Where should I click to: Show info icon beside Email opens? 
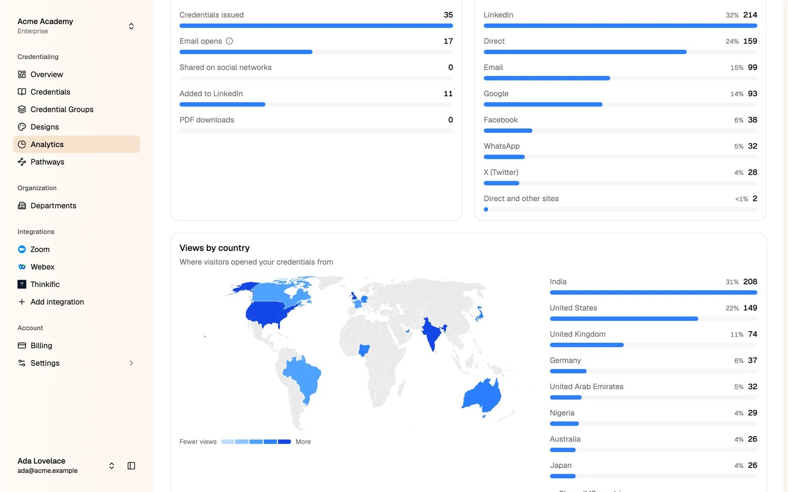(229, 41)
